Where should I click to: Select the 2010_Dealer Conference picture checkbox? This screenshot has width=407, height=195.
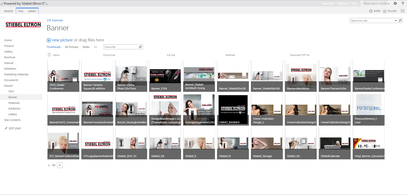click(50, 62)
